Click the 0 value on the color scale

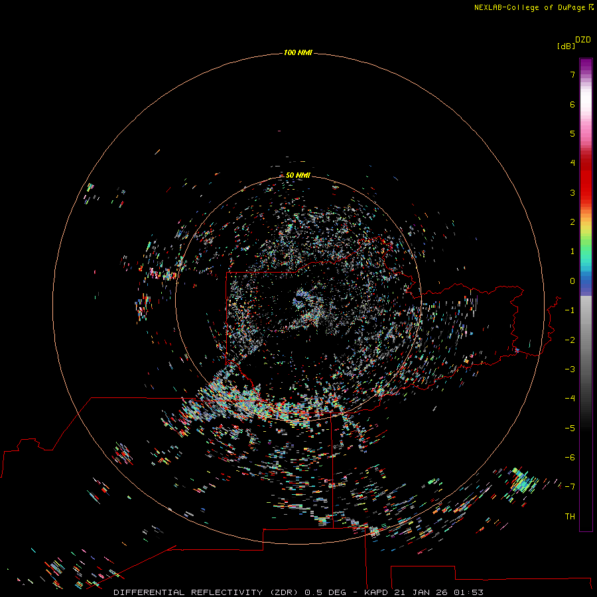click(x=572, y=281)
